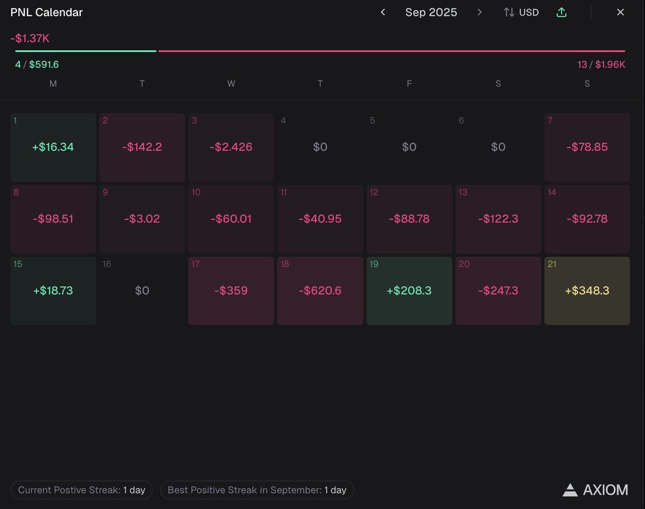This screenshot has width=645, height=509.
Task: Select day 9 cell with -$3.02
Action: pos(142,219)
